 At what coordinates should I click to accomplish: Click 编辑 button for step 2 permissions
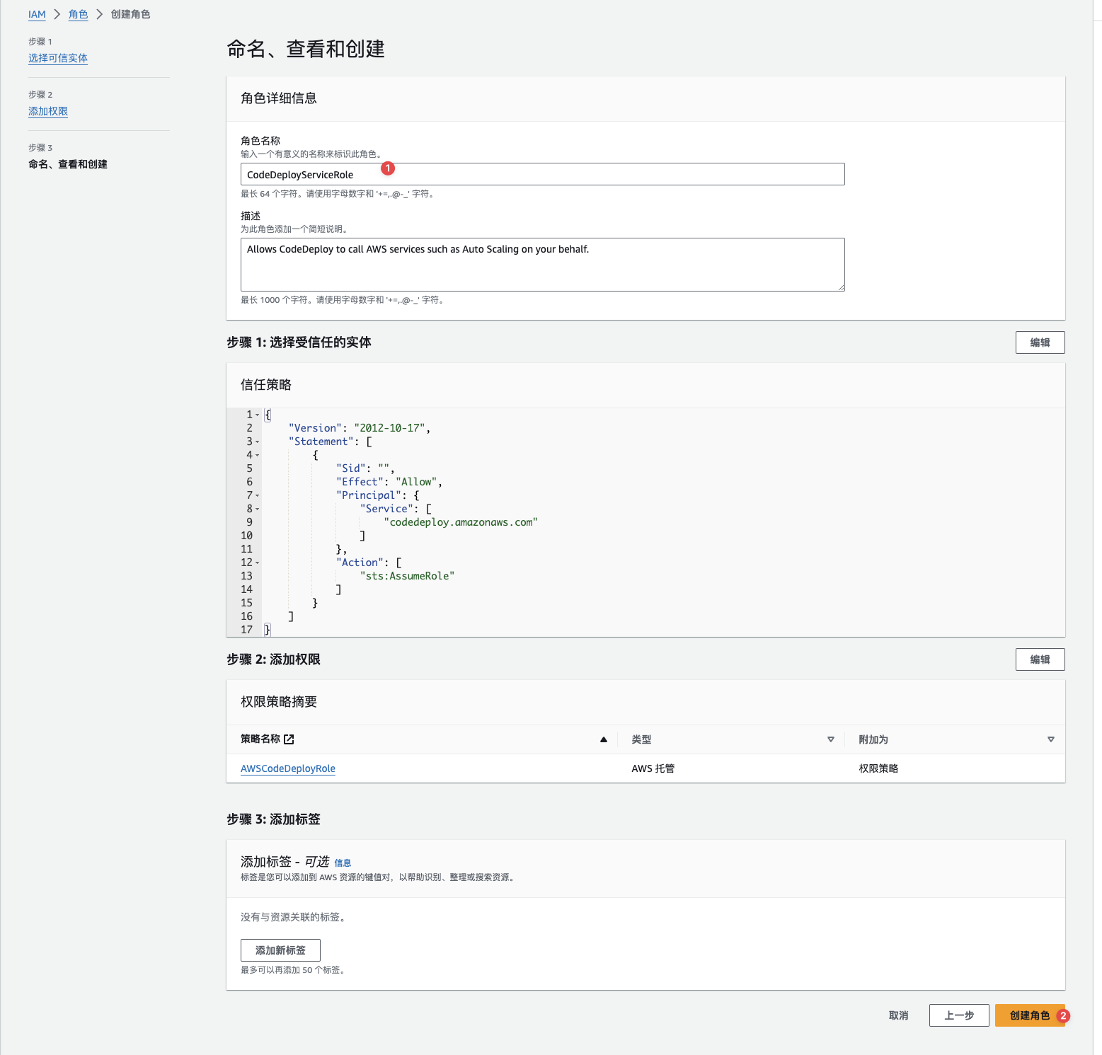coord(1040,659)
